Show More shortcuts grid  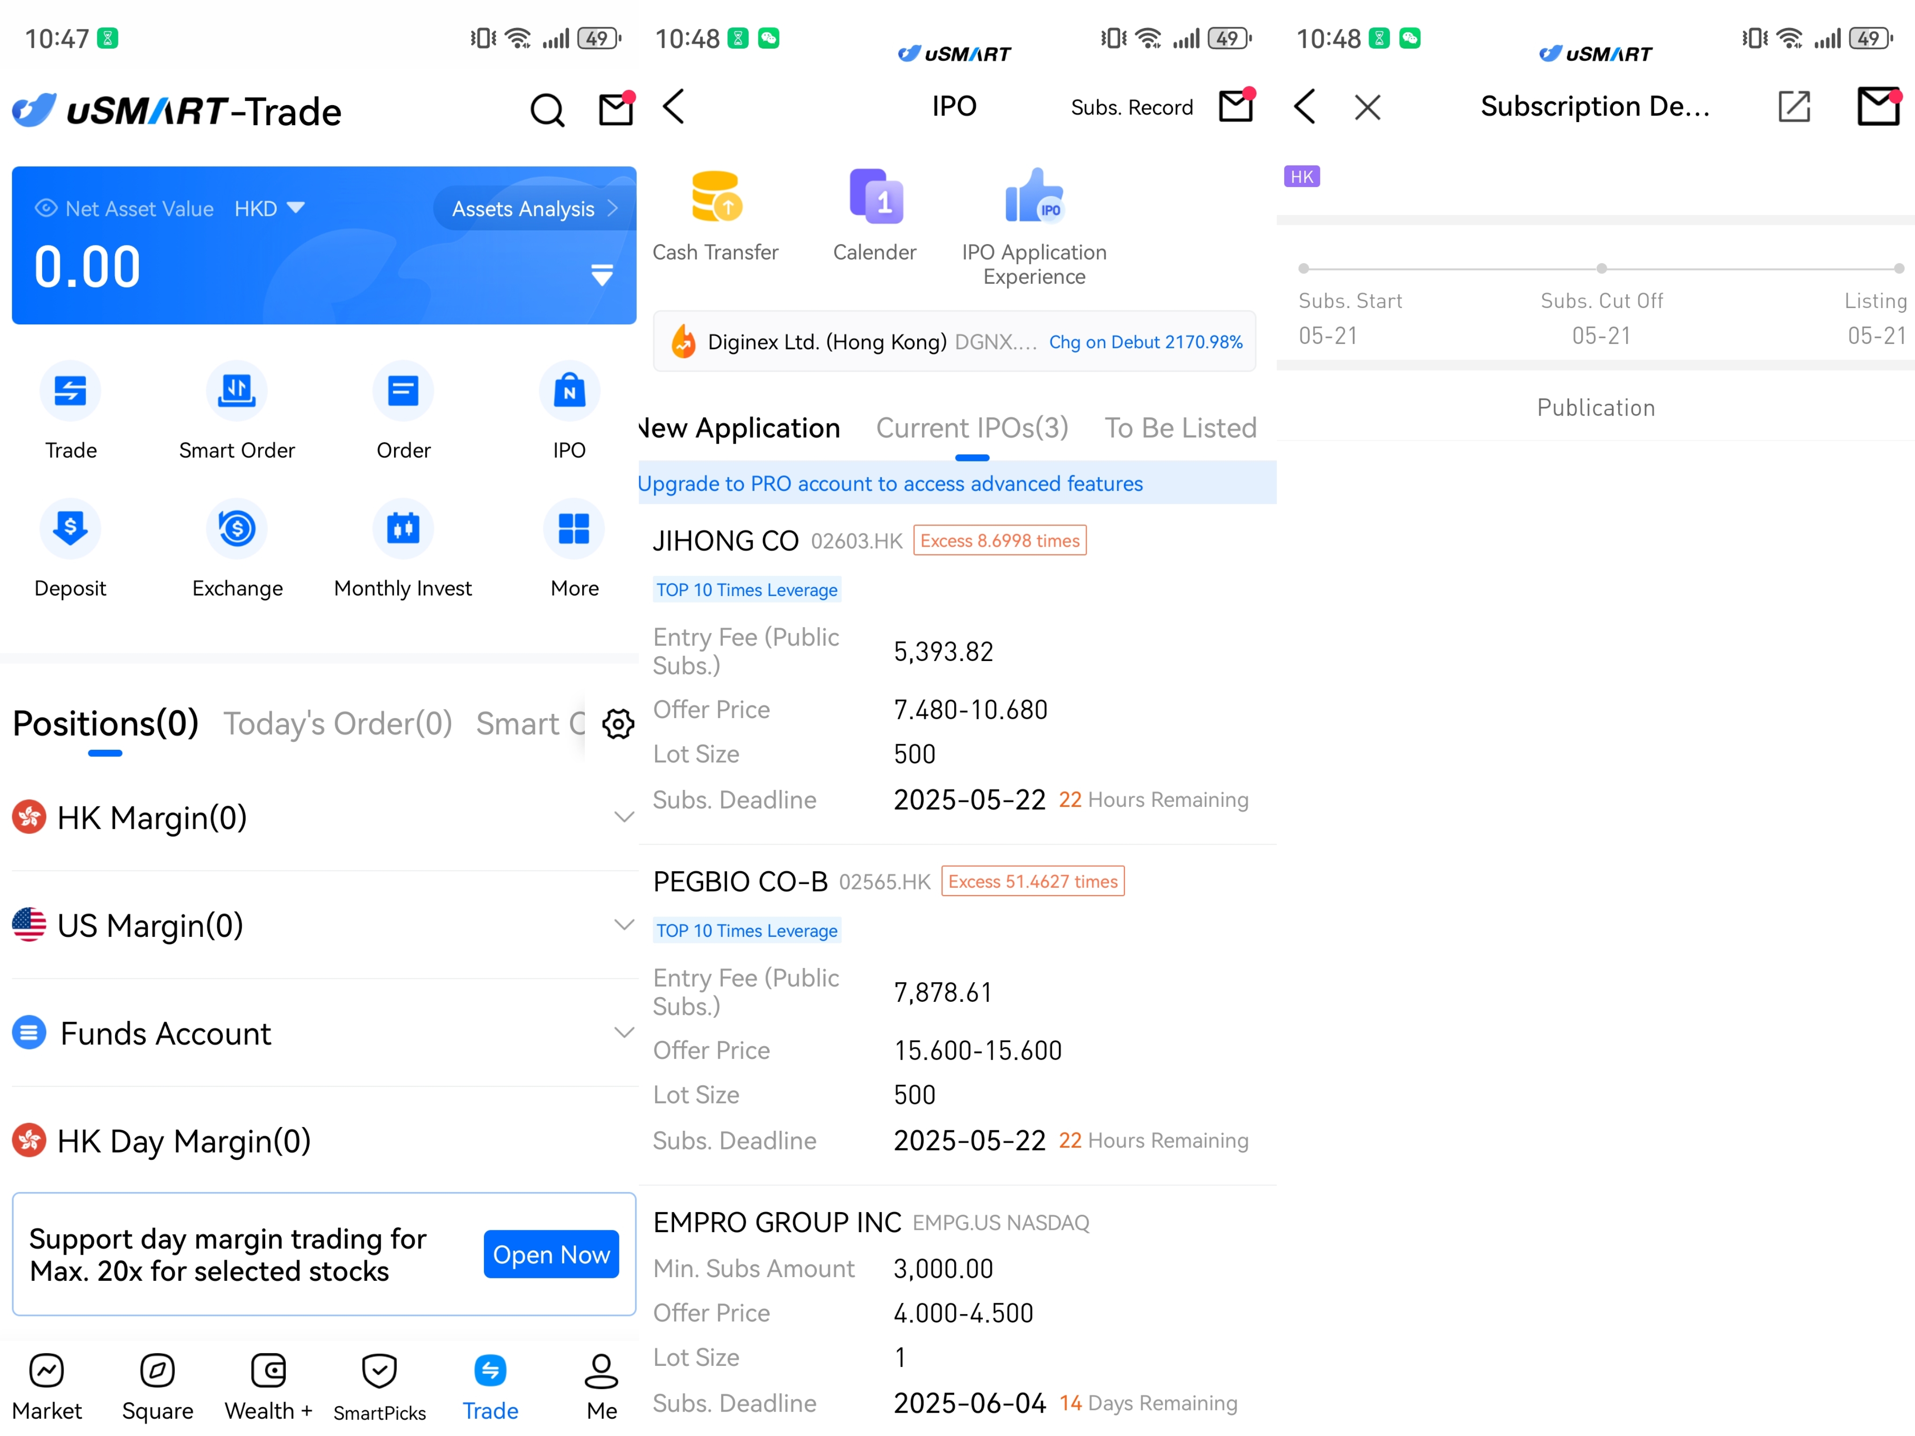574,549
